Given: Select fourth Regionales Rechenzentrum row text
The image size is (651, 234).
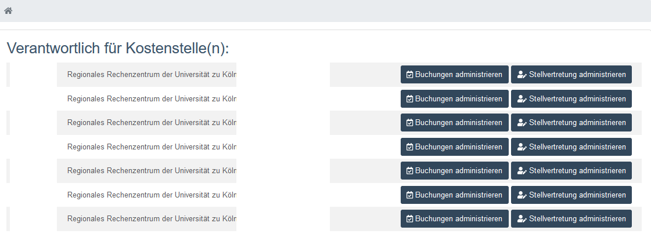Looking at the screenshot, I should coord(152,147).
